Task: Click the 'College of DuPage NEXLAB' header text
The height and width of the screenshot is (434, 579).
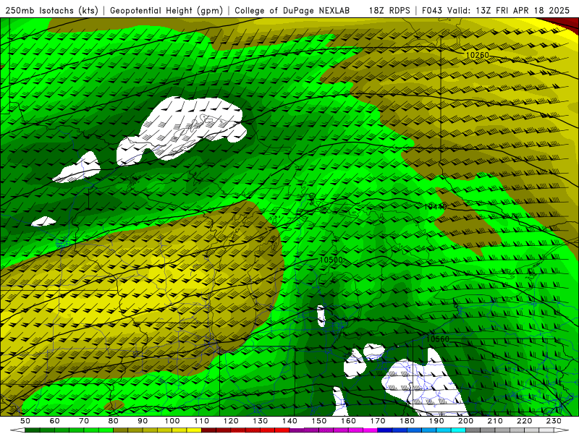Action: tap(292, 10)
